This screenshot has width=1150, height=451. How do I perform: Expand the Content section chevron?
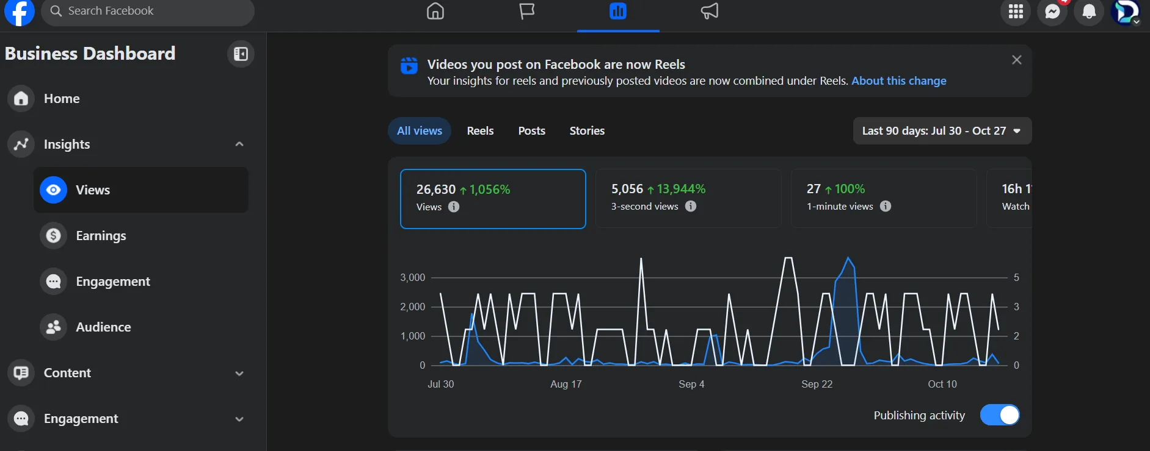239,373
